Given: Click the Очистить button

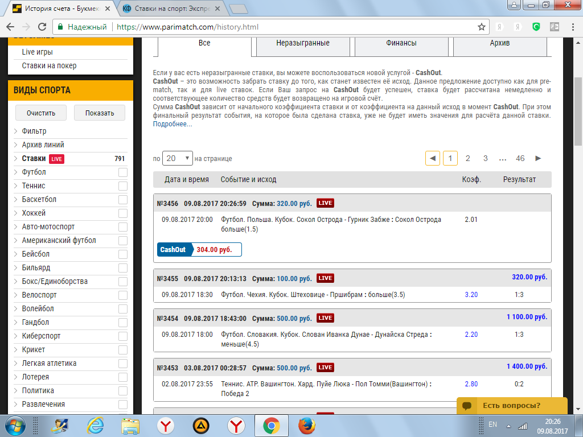Looking at the screenshot, I should click(x=41, y=113).
